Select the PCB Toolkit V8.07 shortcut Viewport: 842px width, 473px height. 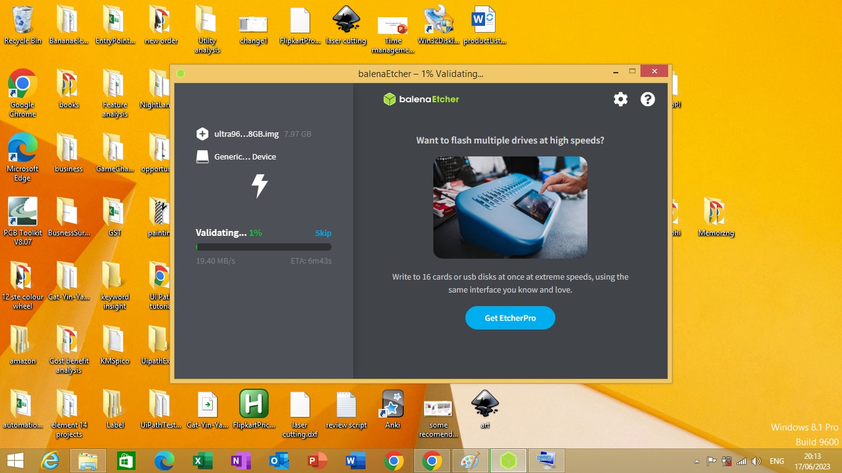click(x=23, y=221)
